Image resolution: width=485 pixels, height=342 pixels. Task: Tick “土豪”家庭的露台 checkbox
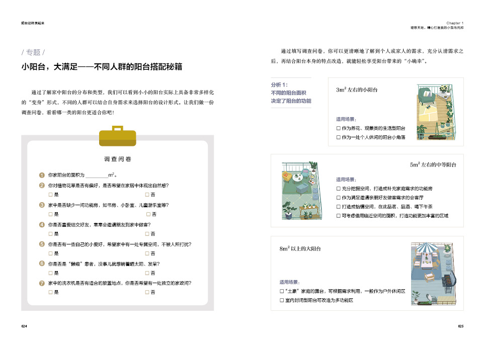pos(282,291)
